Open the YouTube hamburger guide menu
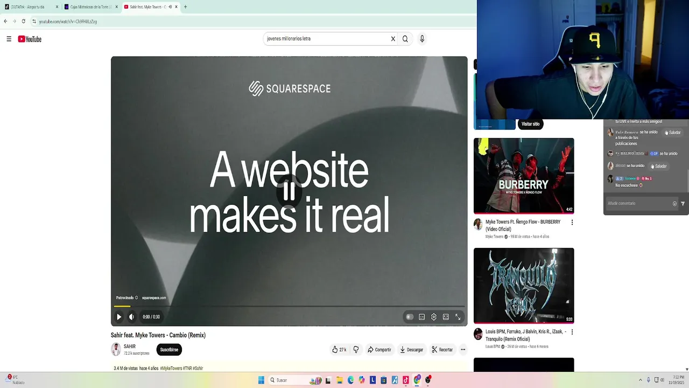689x388 pixels. pos(9,39)
